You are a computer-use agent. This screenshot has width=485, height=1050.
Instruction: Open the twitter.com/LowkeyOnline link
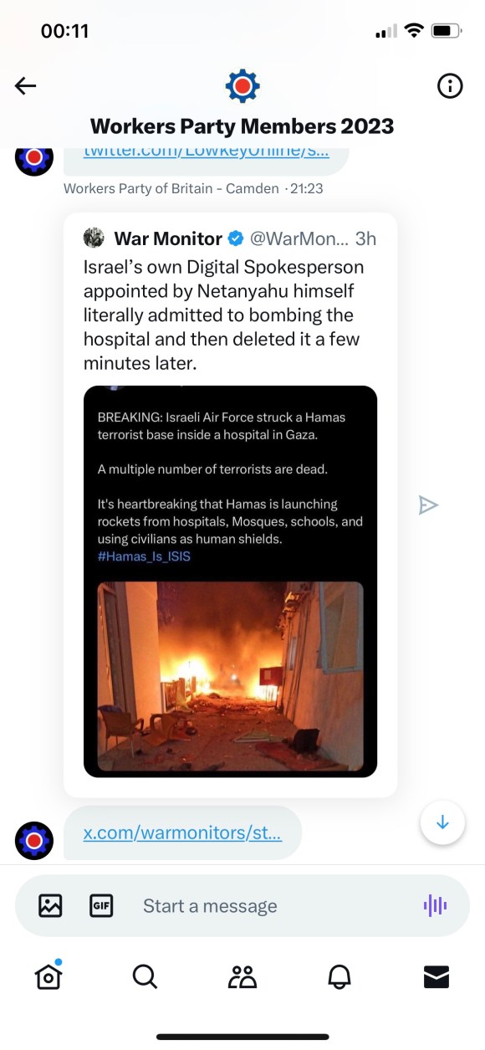tap(206, 152)
